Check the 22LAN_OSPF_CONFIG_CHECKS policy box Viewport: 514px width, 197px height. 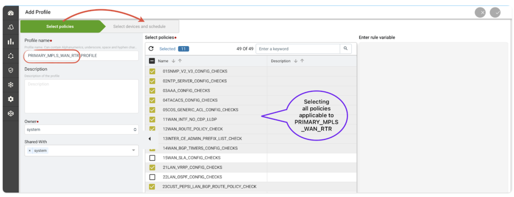coord(152,177)
